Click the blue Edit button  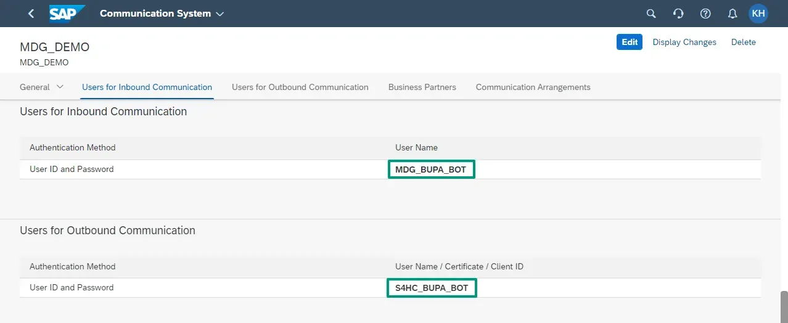(x=630, y=42)
